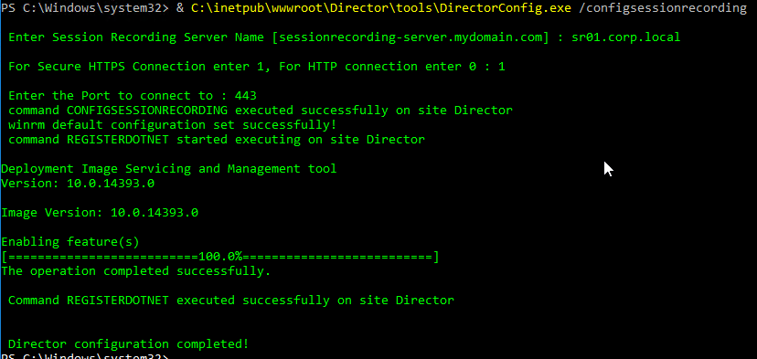This screenshot has width=757, height=359.
Task: Click 'Director configuration completed!' message
Action: pyautogui.click(x=129, y=344)
